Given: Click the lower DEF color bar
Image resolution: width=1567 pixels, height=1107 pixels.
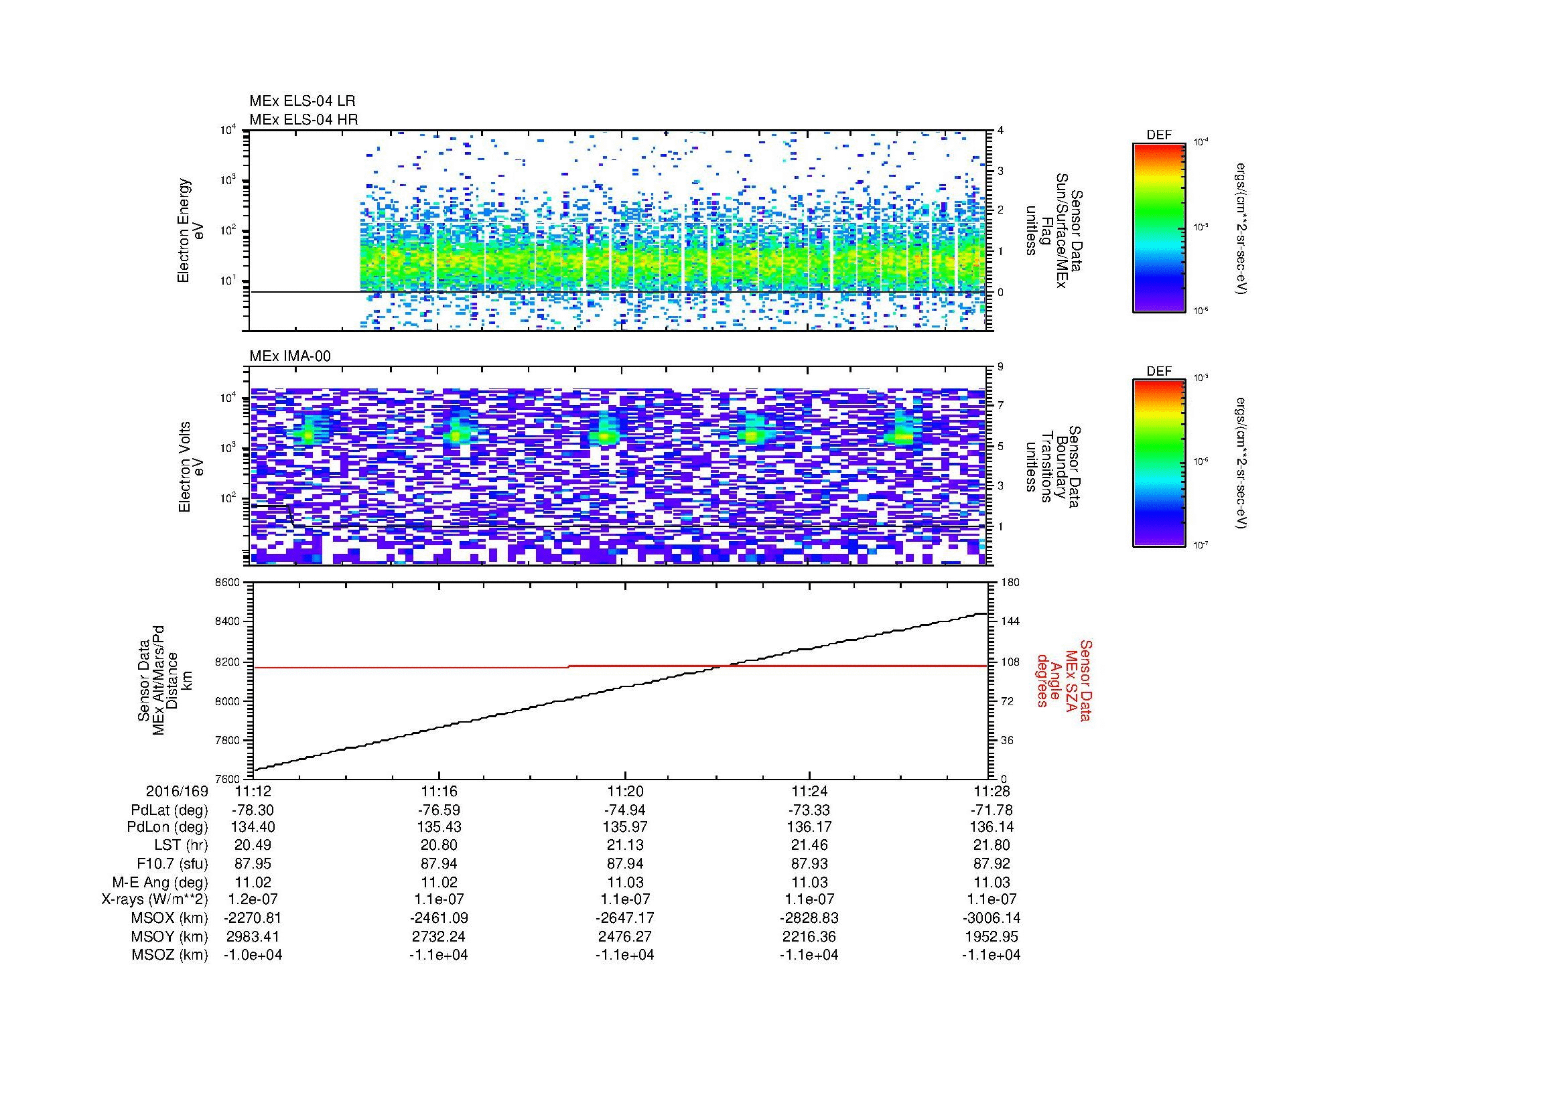Looking at the screenshot, I should pos(1159,463).
